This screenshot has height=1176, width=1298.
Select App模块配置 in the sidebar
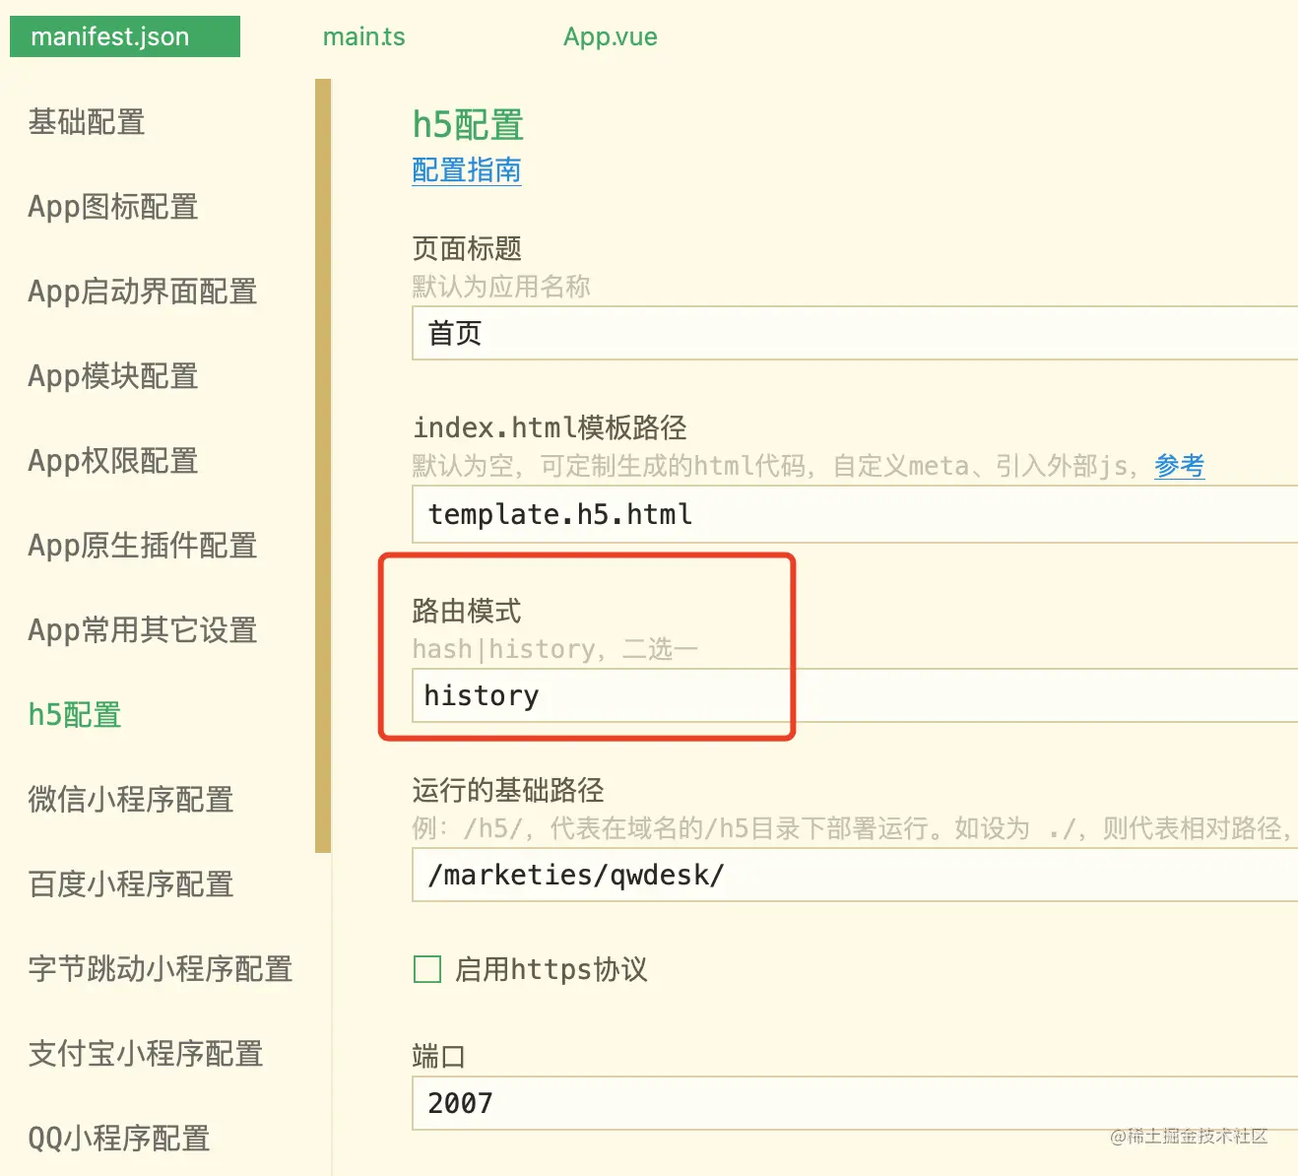tap(113, 376)
